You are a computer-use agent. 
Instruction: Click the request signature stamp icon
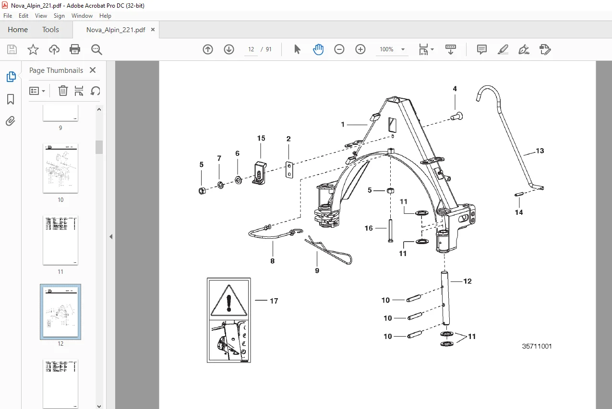[545, 49]
